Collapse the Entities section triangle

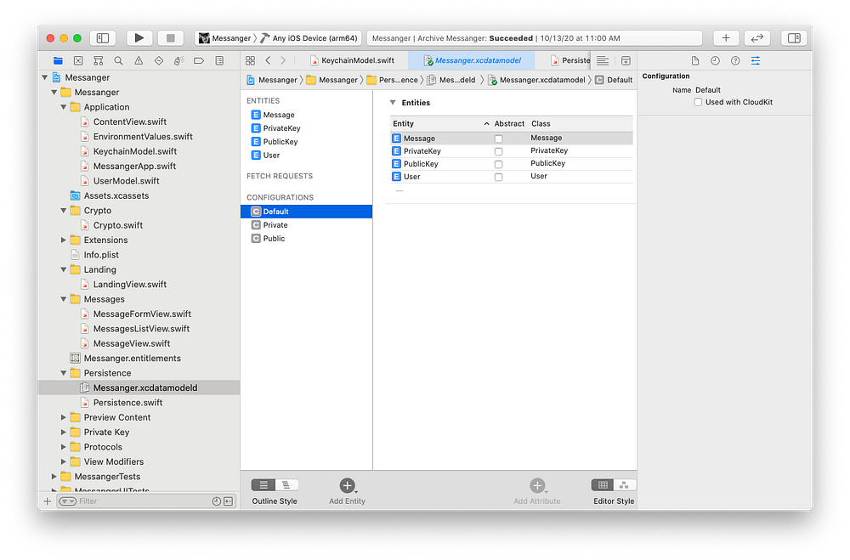tap(393, 103)
